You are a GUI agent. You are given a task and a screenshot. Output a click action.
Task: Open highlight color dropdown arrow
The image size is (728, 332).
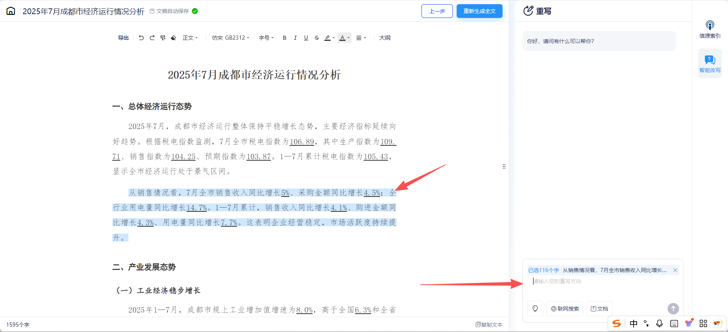pyautogui.click(x=334, y=38)
